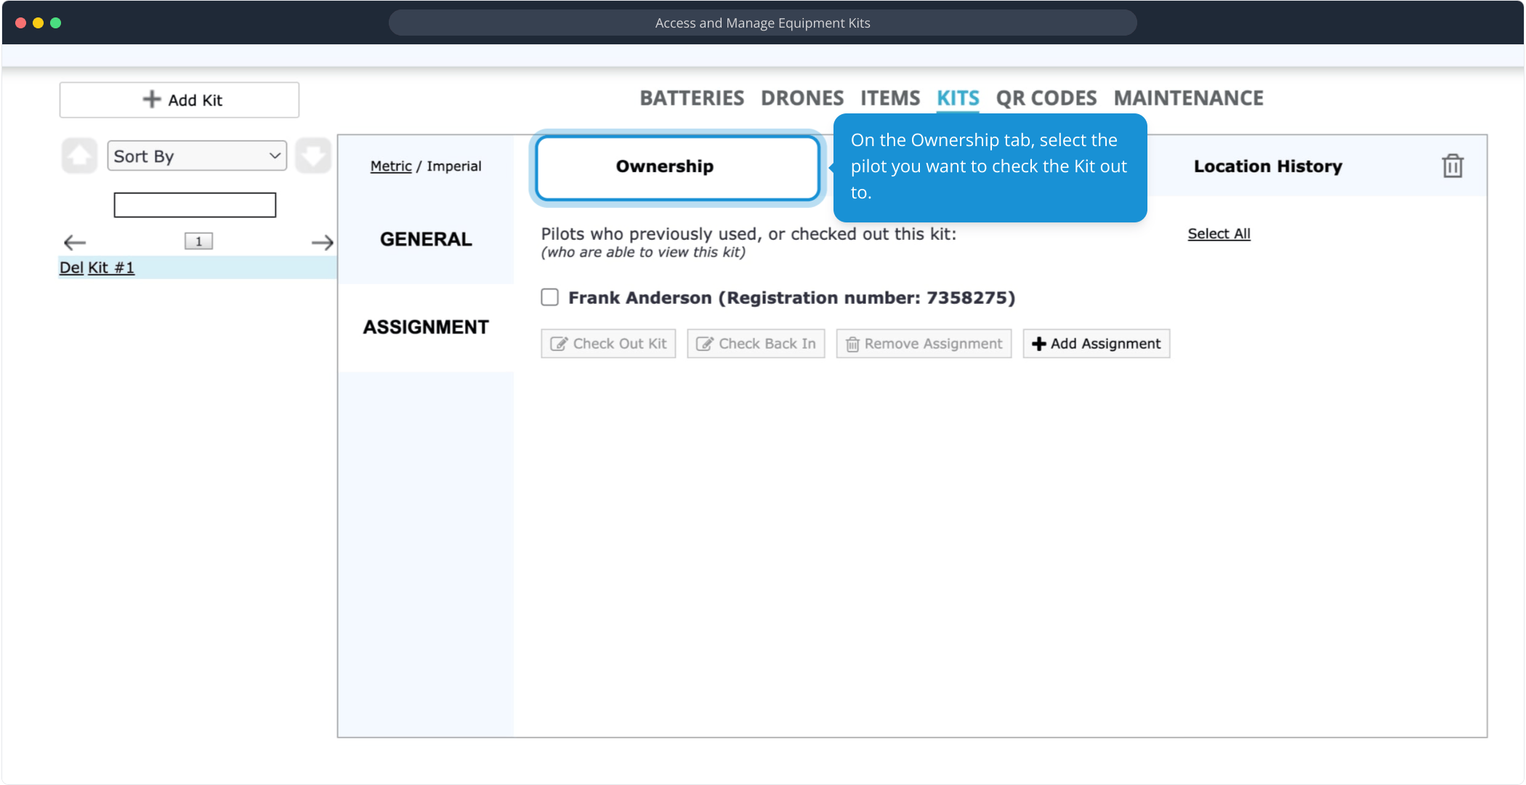Click the Remove Assignment button

pos(924,344)
